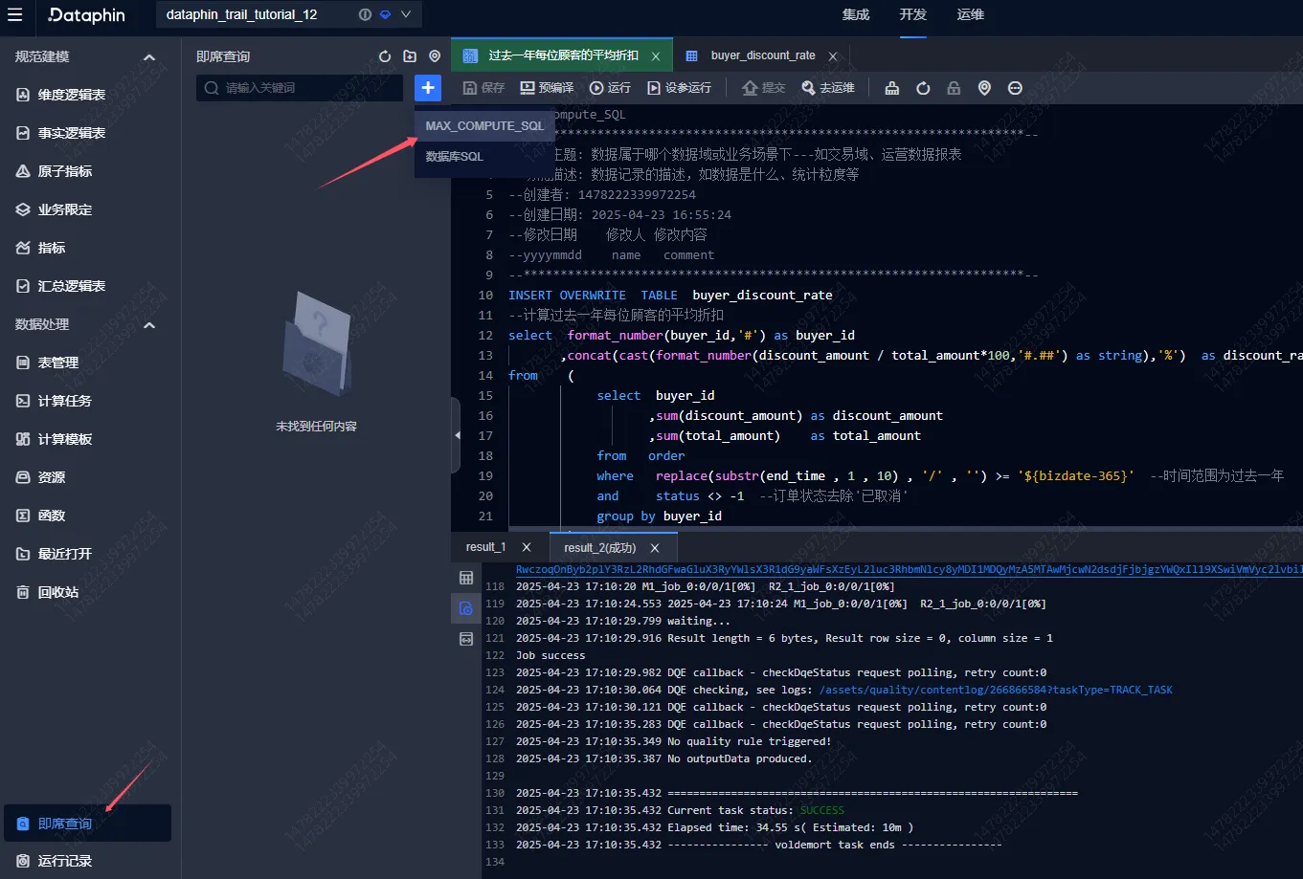1303x879 pixels.
Task: Click the editor toolbar refresh icon
Action: 923,88
